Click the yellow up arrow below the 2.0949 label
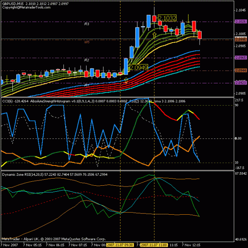 click(x=126, y=80)
